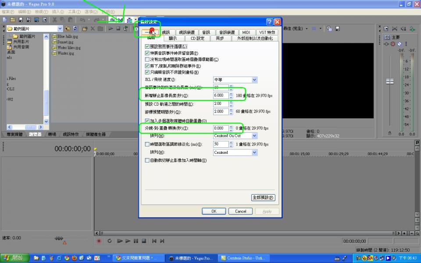421x263 pixels.
Task: Click the OK button
Action: coord(214,211)
